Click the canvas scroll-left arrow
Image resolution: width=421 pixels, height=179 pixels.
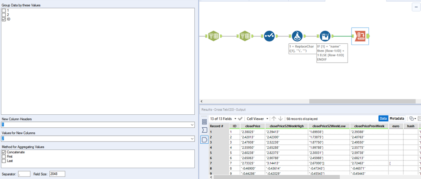click(x=201, y=101)
